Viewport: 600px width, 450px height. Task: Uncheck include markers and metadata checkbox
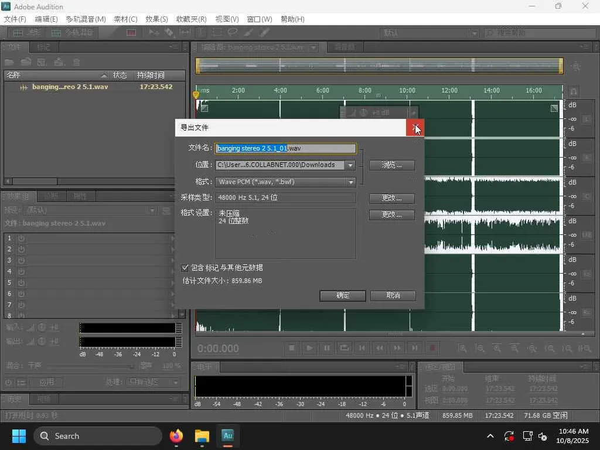coord(185,268)
